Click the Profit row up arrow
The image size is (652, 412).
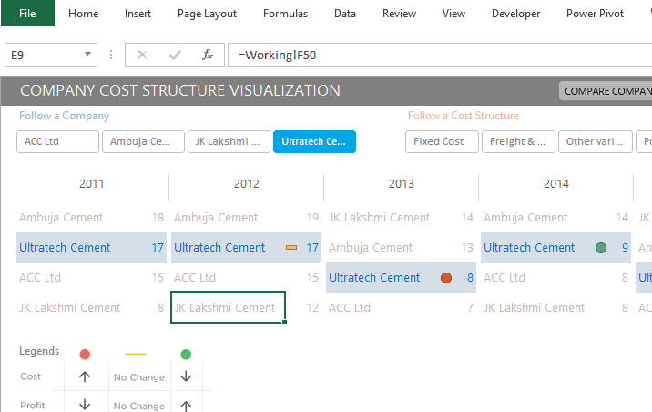tap(186, 406)
